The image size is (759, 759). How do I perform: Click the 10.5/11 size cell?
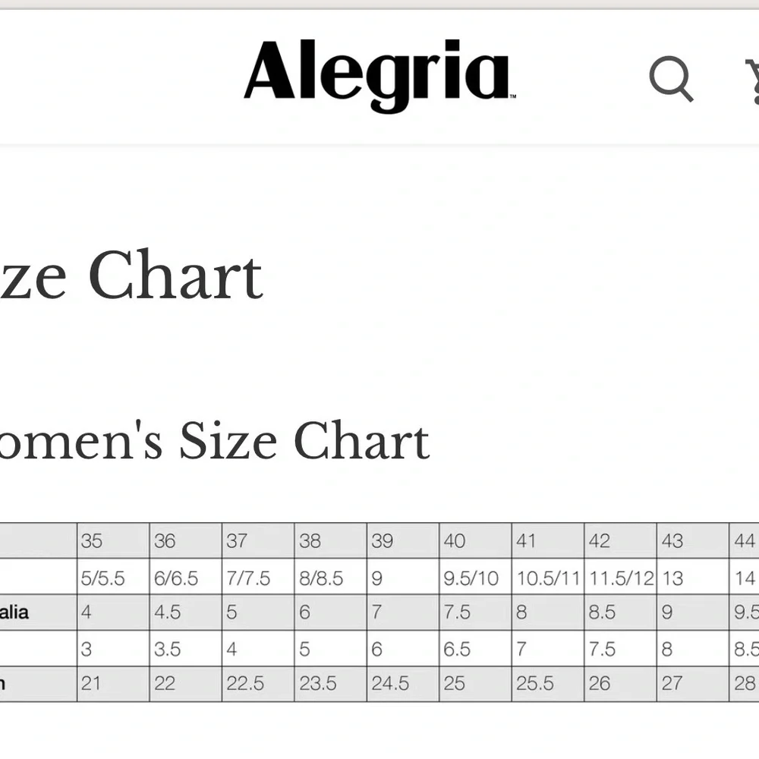coord(547,578)
